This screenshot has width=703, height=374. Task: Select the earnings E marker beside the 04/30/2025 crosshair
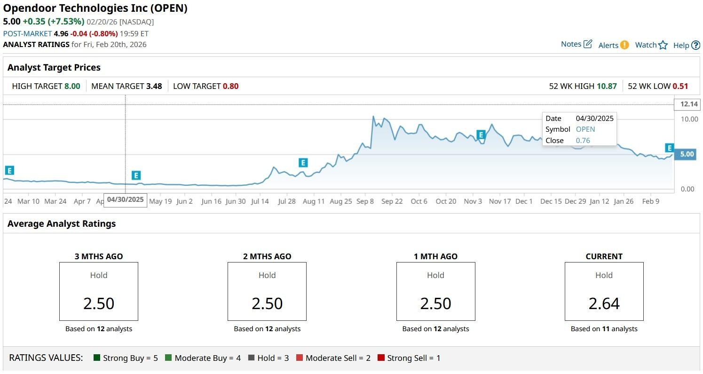[136, 175]
